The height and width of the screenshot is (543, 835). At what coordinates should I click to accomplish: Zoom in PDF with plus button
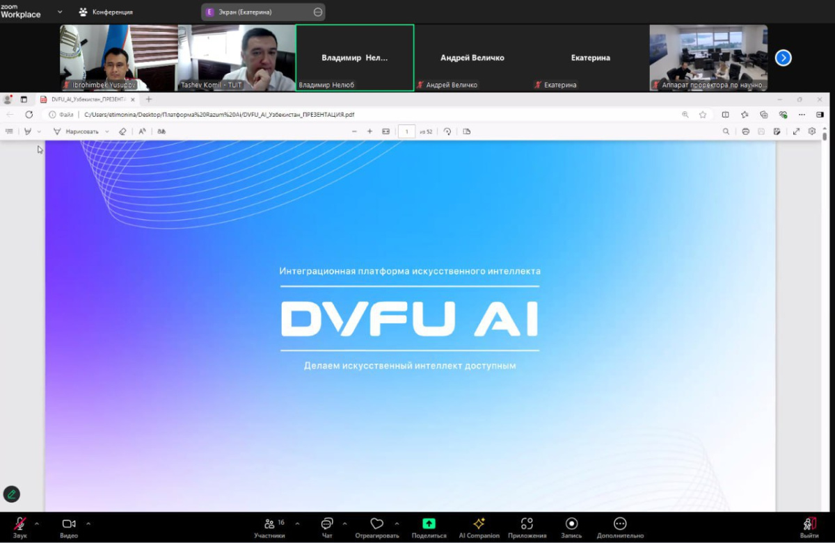point(369,131)
